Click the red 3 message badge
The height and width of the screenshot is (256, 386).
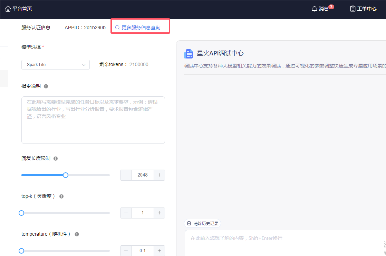coord(331,7)
